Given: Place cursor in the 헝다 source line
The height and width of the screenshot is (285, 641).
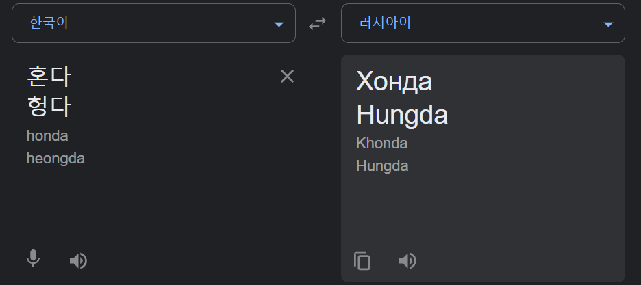Looking at the screenshot, I should (x=49, y=106).
